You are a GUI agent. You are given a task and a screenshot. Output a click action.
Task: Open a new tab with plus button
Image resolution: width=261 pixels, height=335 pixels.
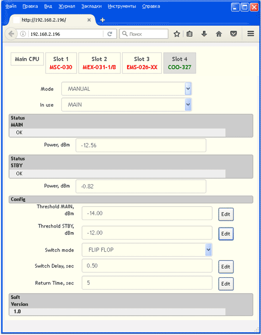102,20
